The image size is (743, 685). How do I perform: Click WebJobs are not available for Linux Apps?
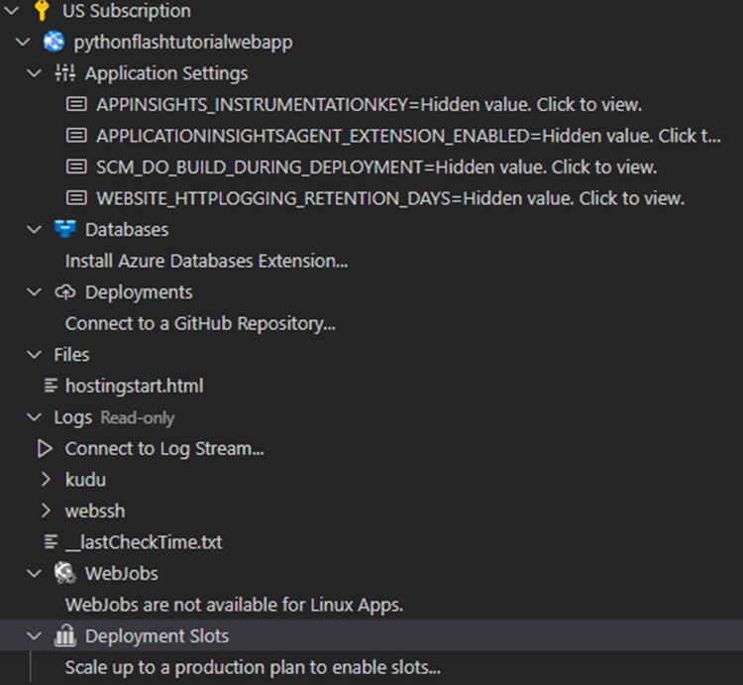[234, 606]
